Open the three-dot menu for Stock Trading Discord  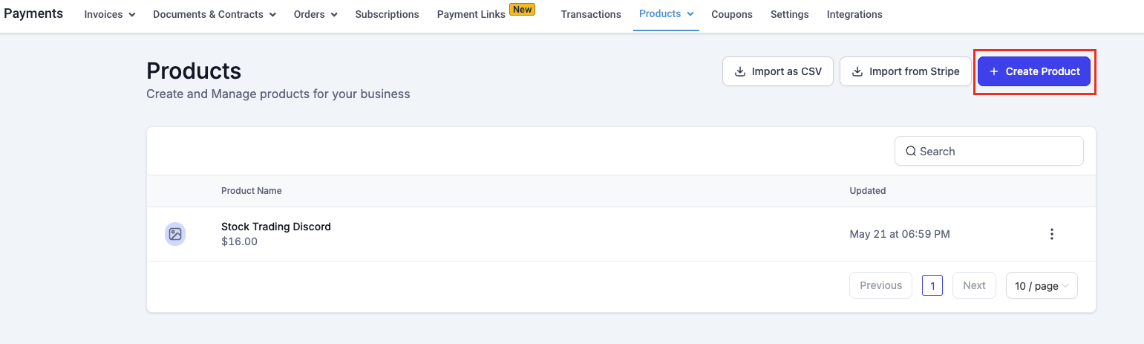[1051, 234]
